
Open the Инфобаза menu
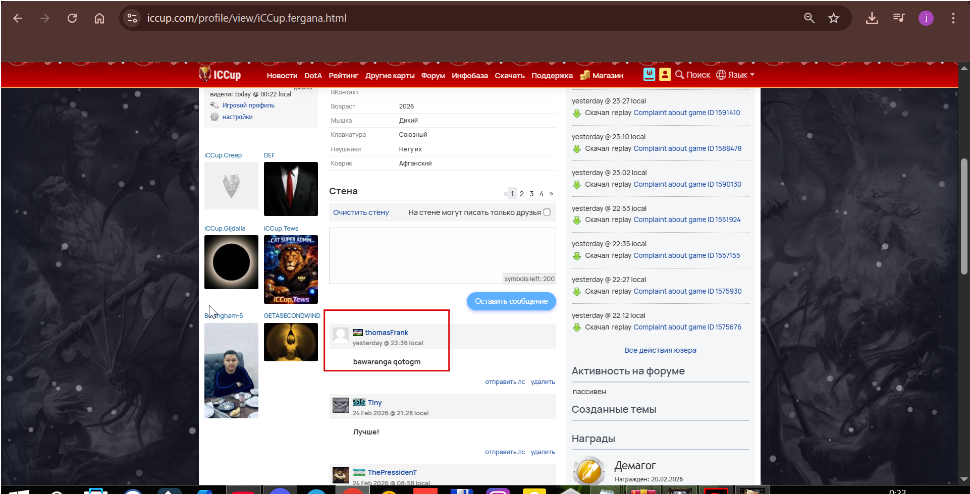click(470, 76)
